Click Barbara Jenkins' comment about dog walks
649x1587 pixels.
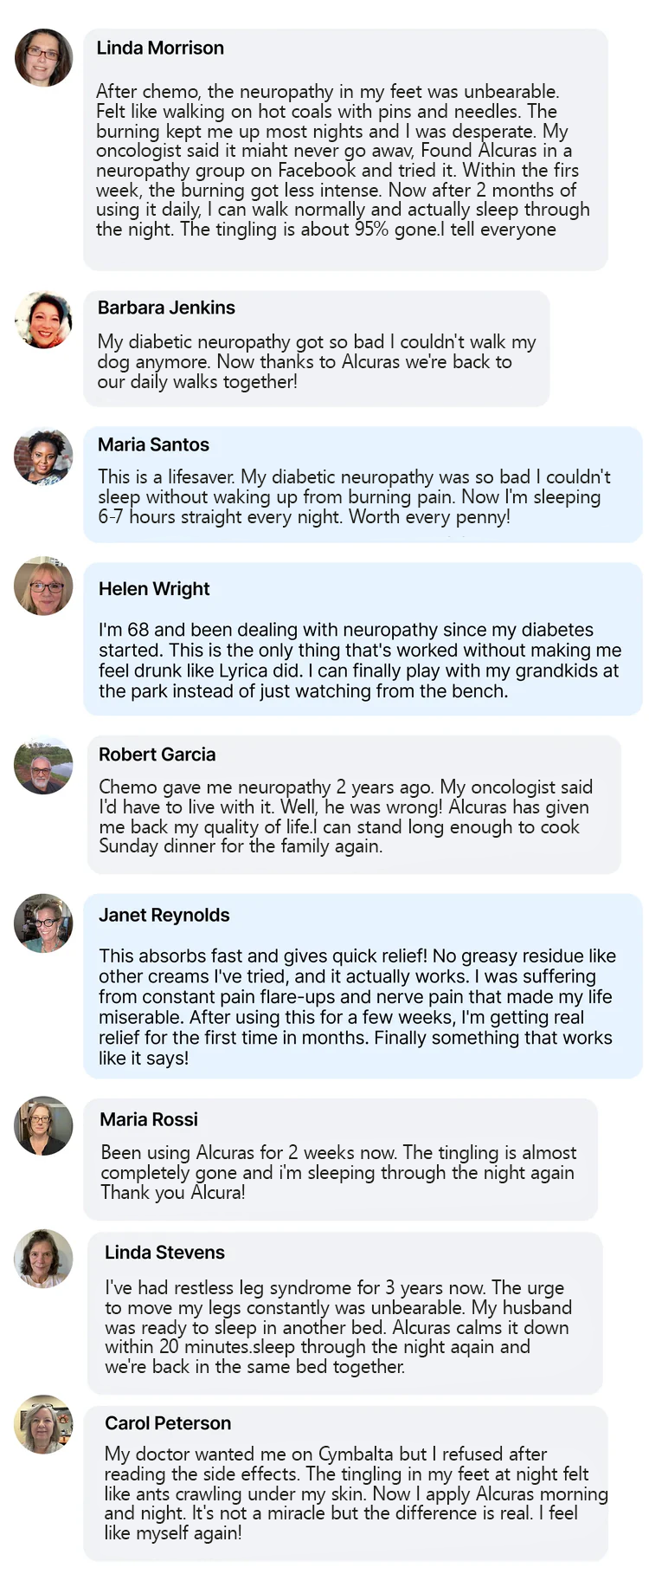316,362
